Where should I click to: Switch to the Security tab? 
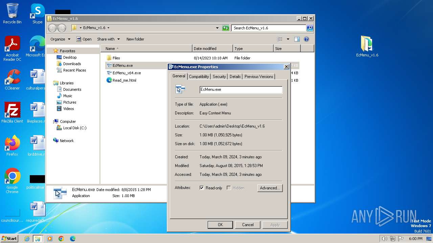click(219, 77)
